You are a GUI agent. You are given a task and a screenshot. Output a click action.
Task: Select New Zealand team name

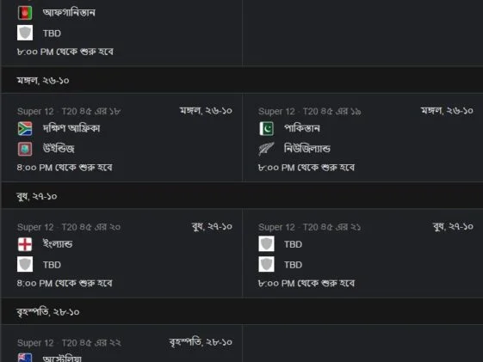307,149
